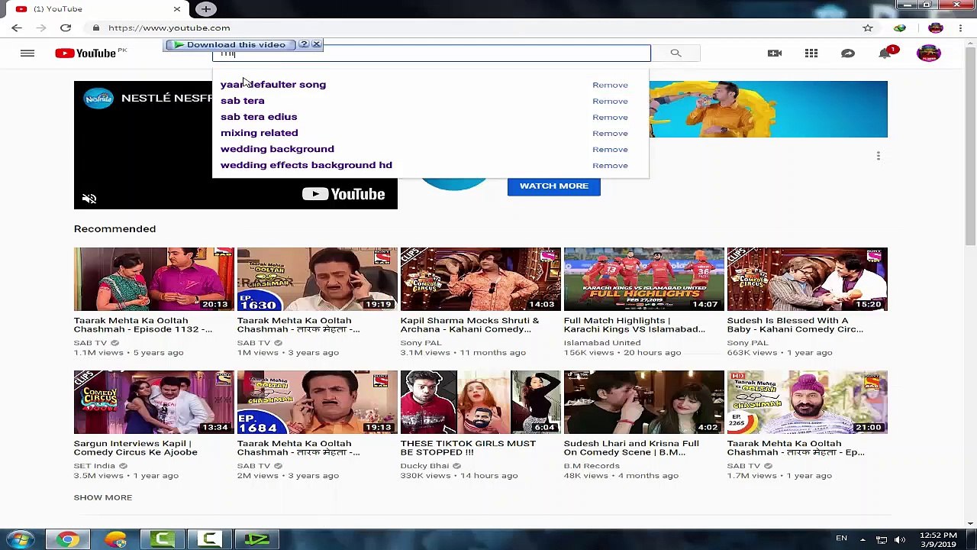
Task: Open the second Camtasia taskbar icon
Action: tap(210, 540)
